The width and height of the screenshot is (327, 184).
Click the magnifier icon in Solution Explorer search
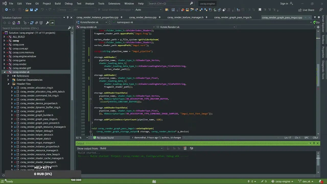click(x=69, y=28)
